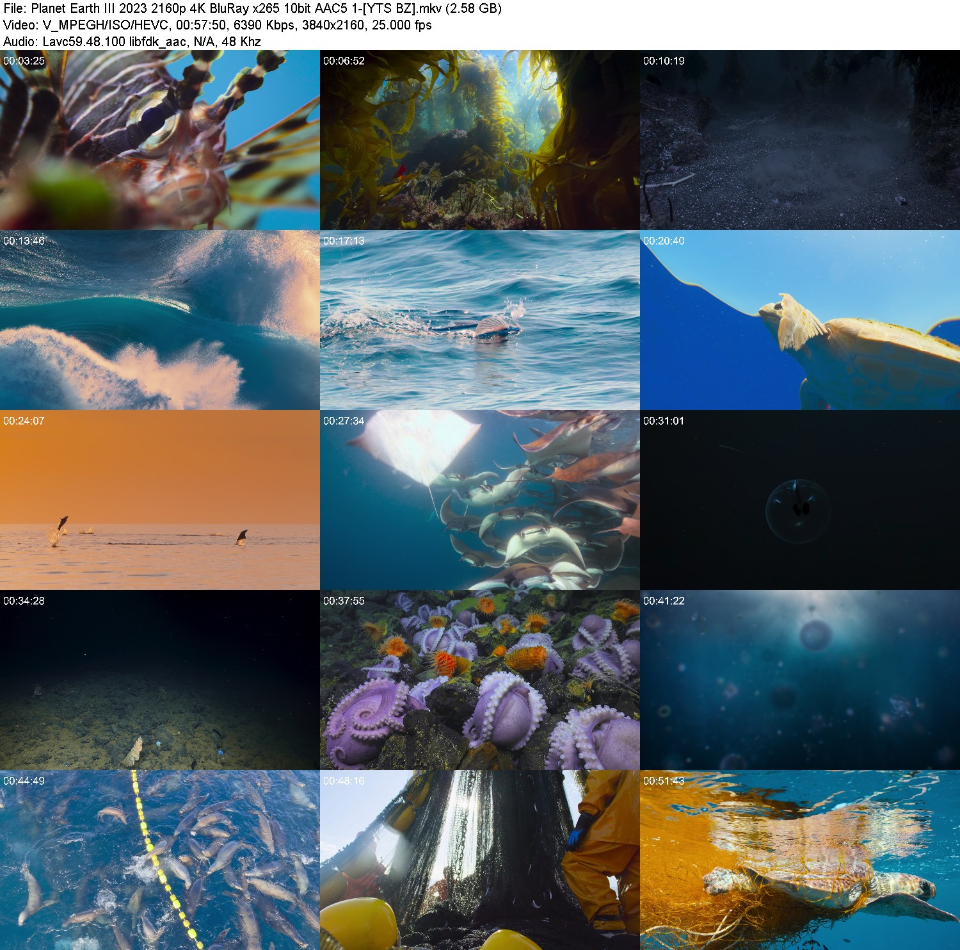Click the 00:41:22 timestamp label

(x=664, y=601)
